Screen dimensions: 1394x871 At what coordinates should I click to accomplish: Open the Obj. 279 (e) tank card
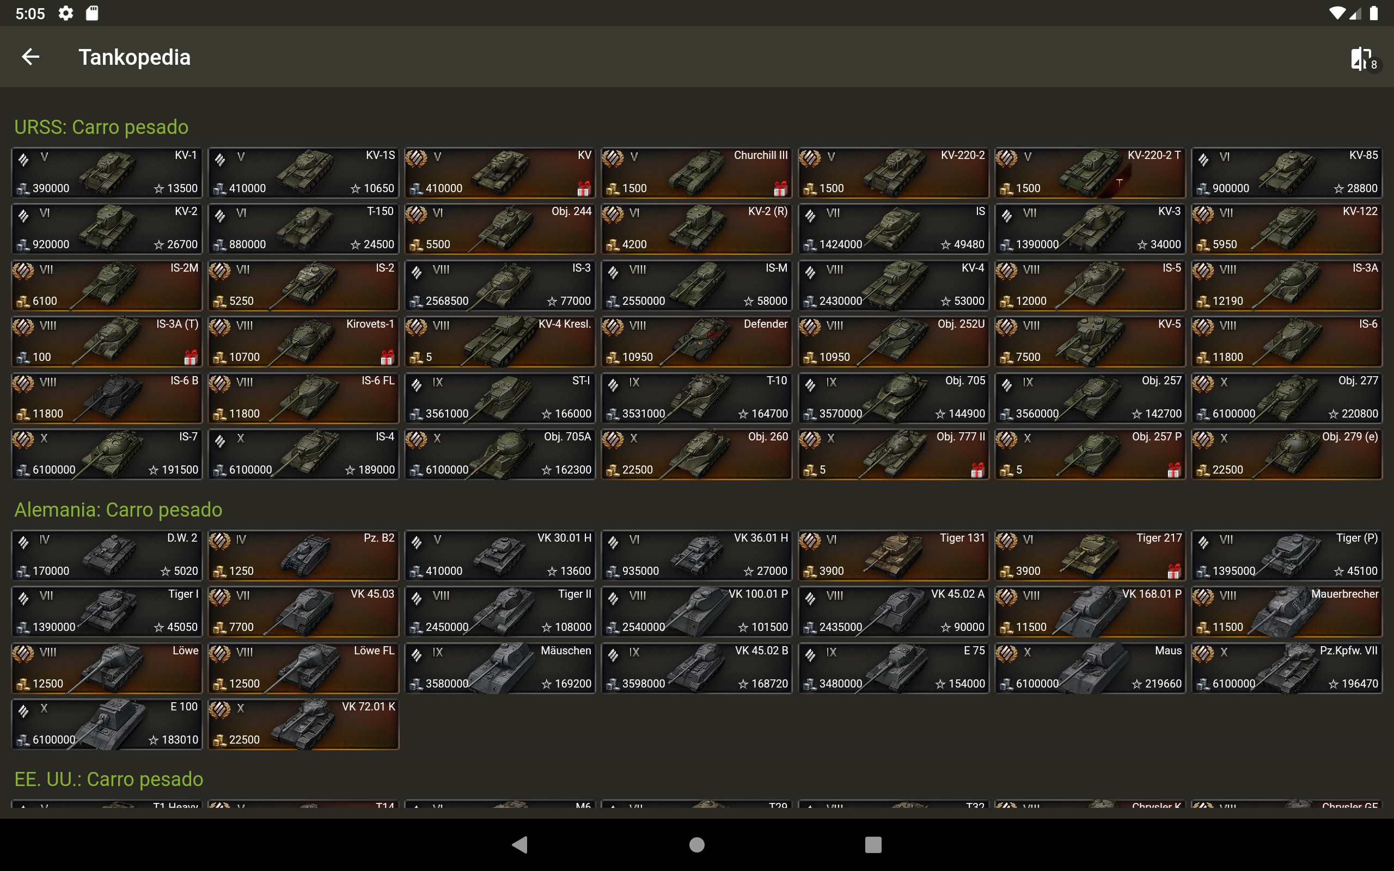[x=1287, y=454]
